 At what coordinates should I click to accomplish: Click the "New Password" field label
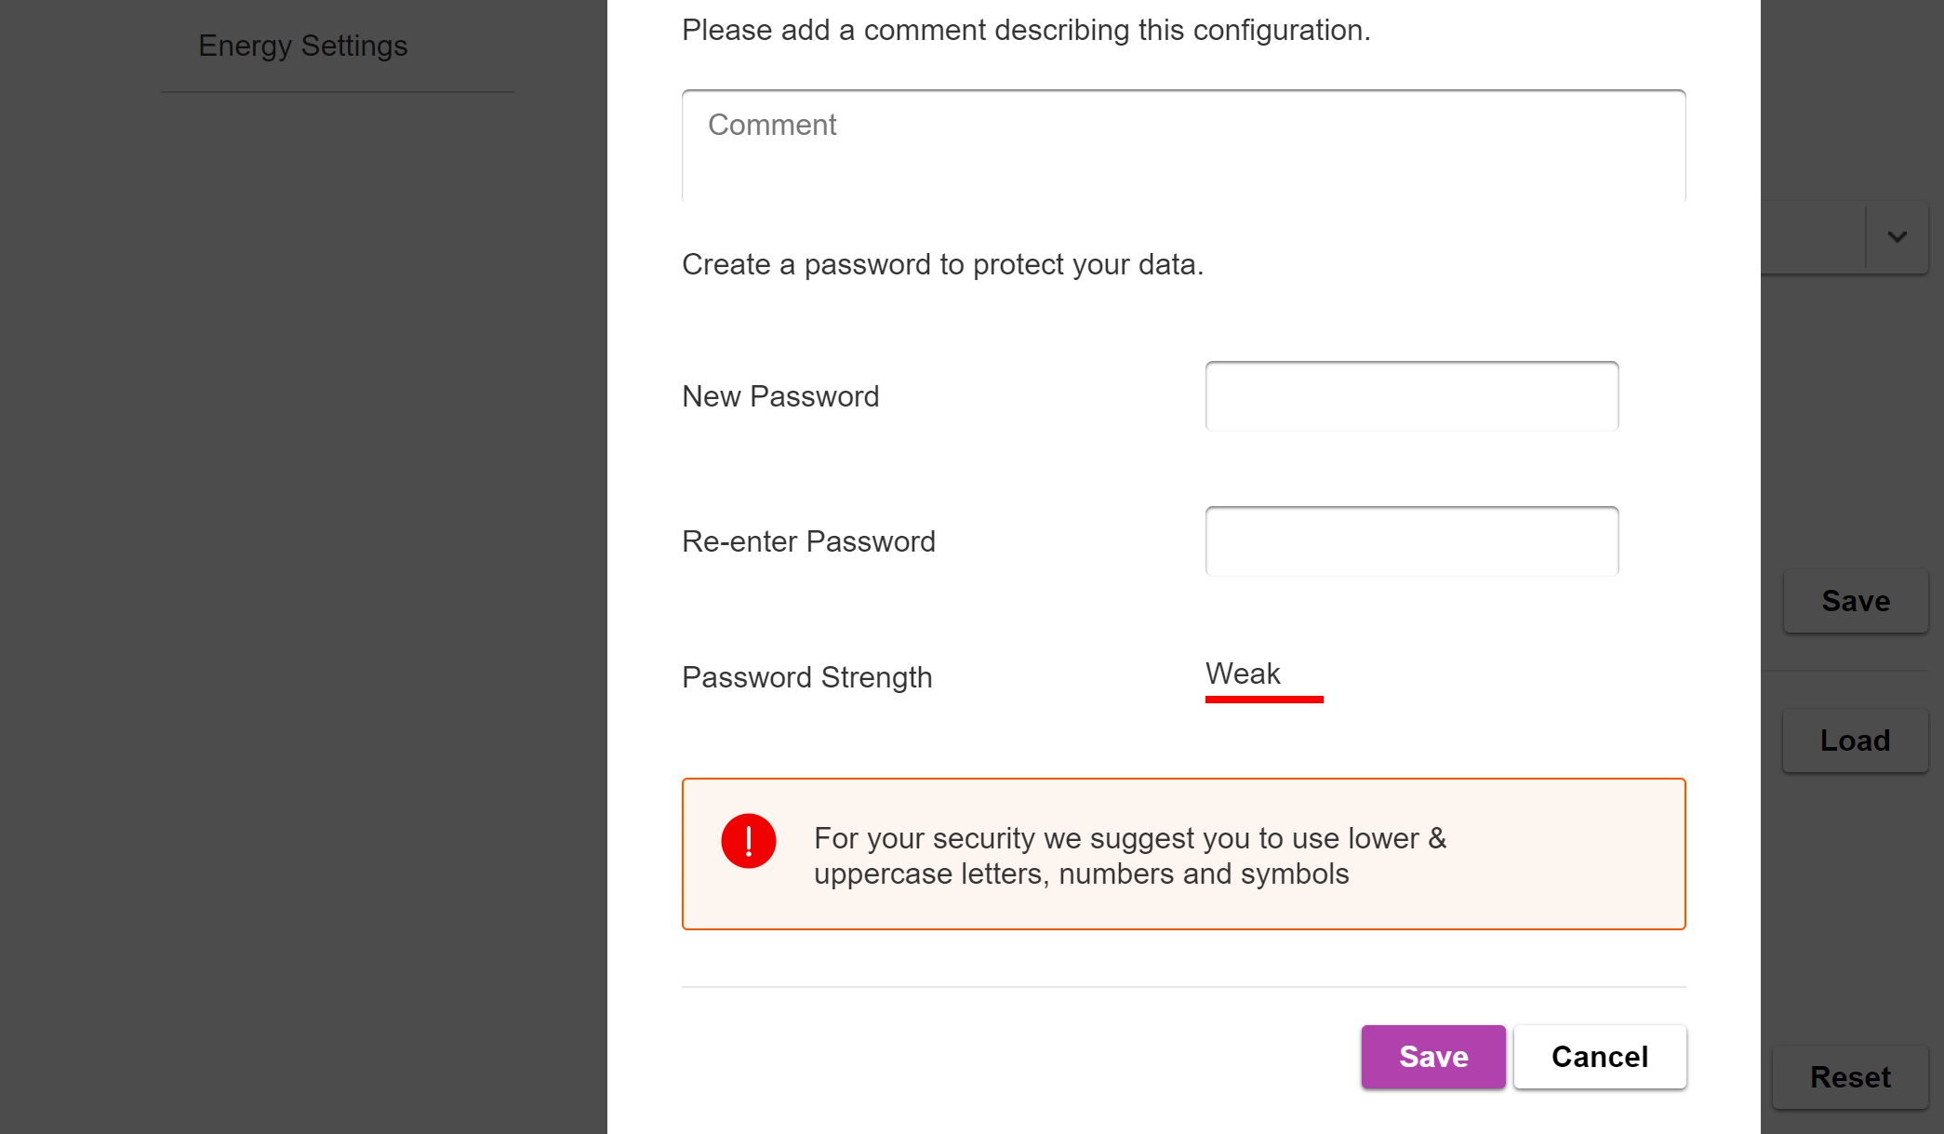(779, 396)
